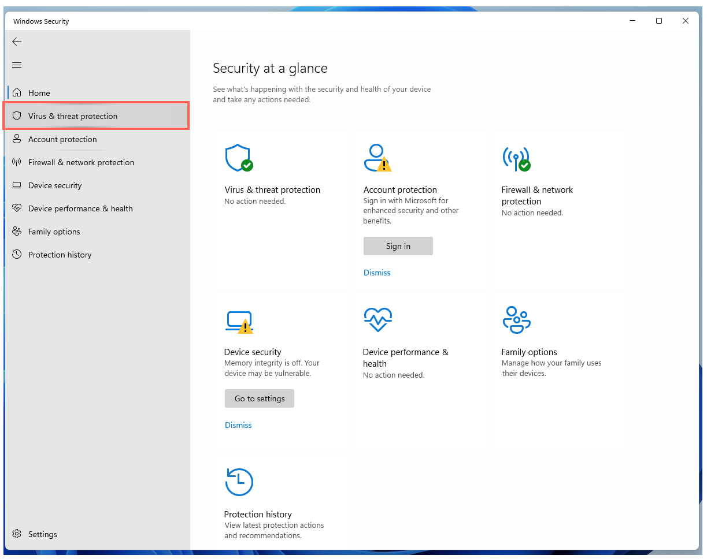Go to Firewall & network protection in the sidebar
Viewport: 707px width, 559px height.
click(97, 162)
